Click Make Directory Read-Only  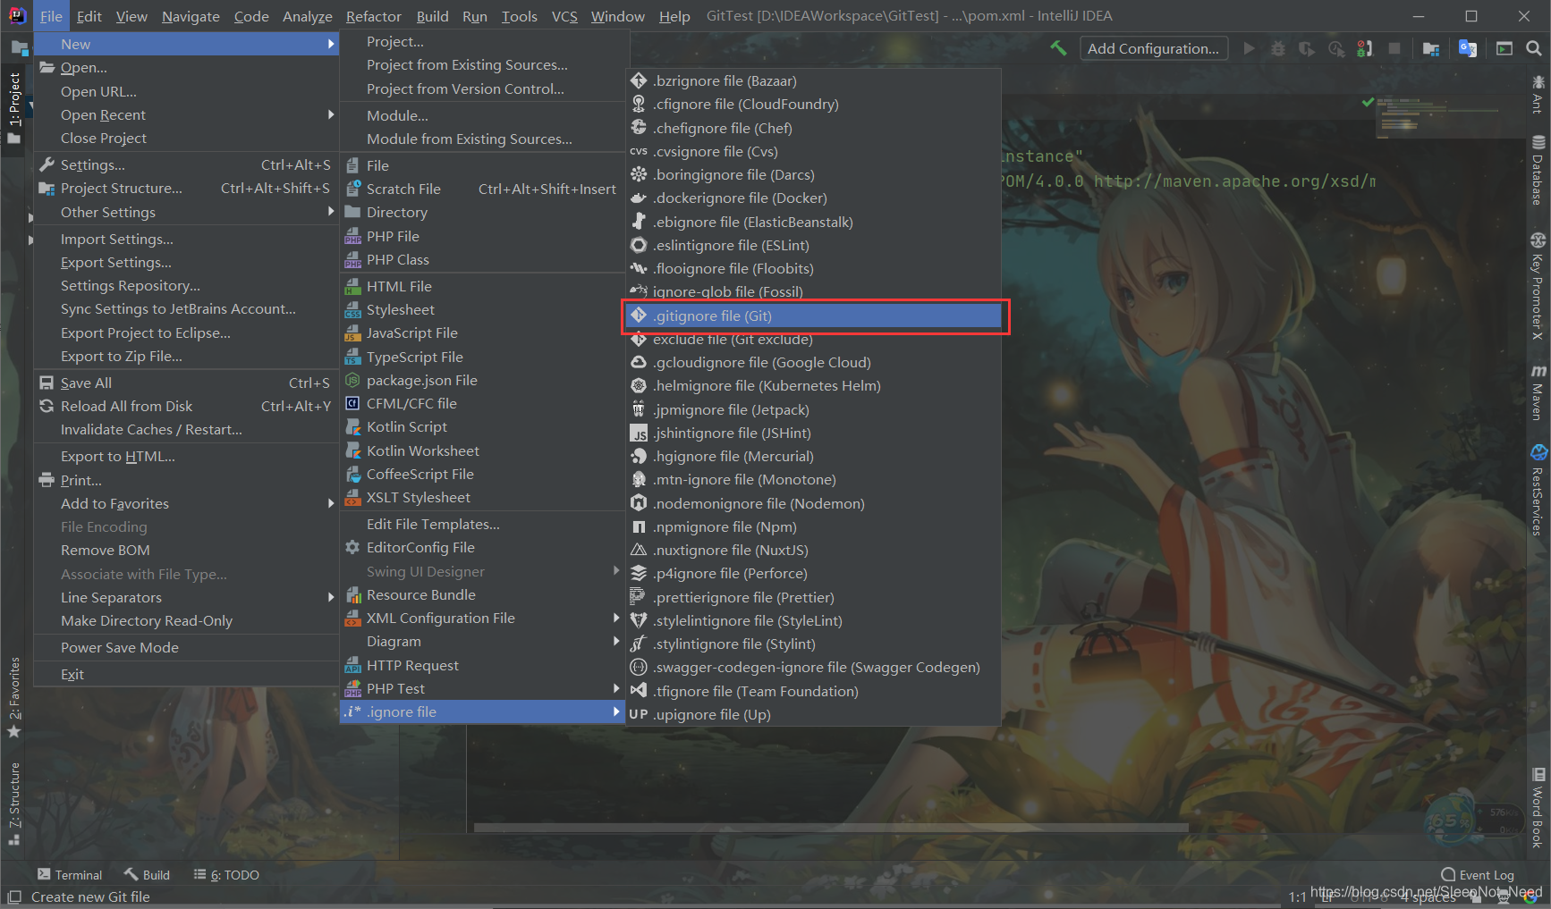186,620
